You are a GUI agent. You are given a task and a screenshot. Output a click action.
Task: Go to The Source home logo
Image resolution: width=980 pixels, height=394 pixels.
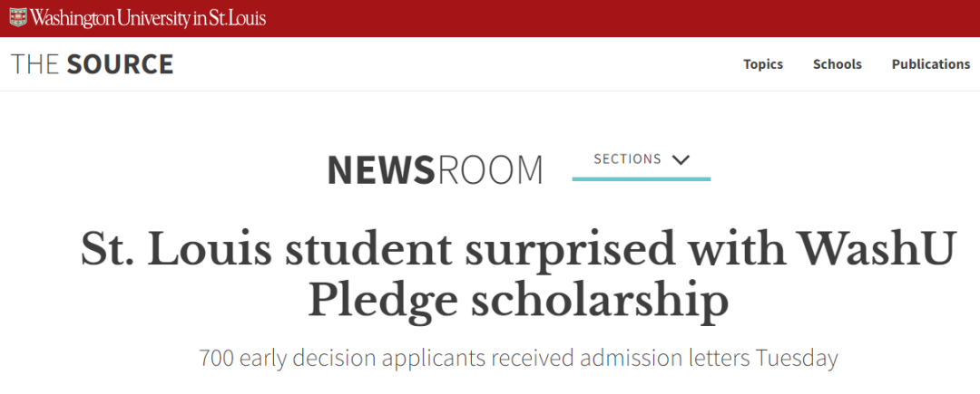[x=92, y=64]
